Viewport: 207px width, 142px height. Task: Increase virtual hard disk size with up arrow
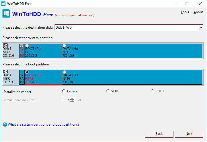click(72, 98)
